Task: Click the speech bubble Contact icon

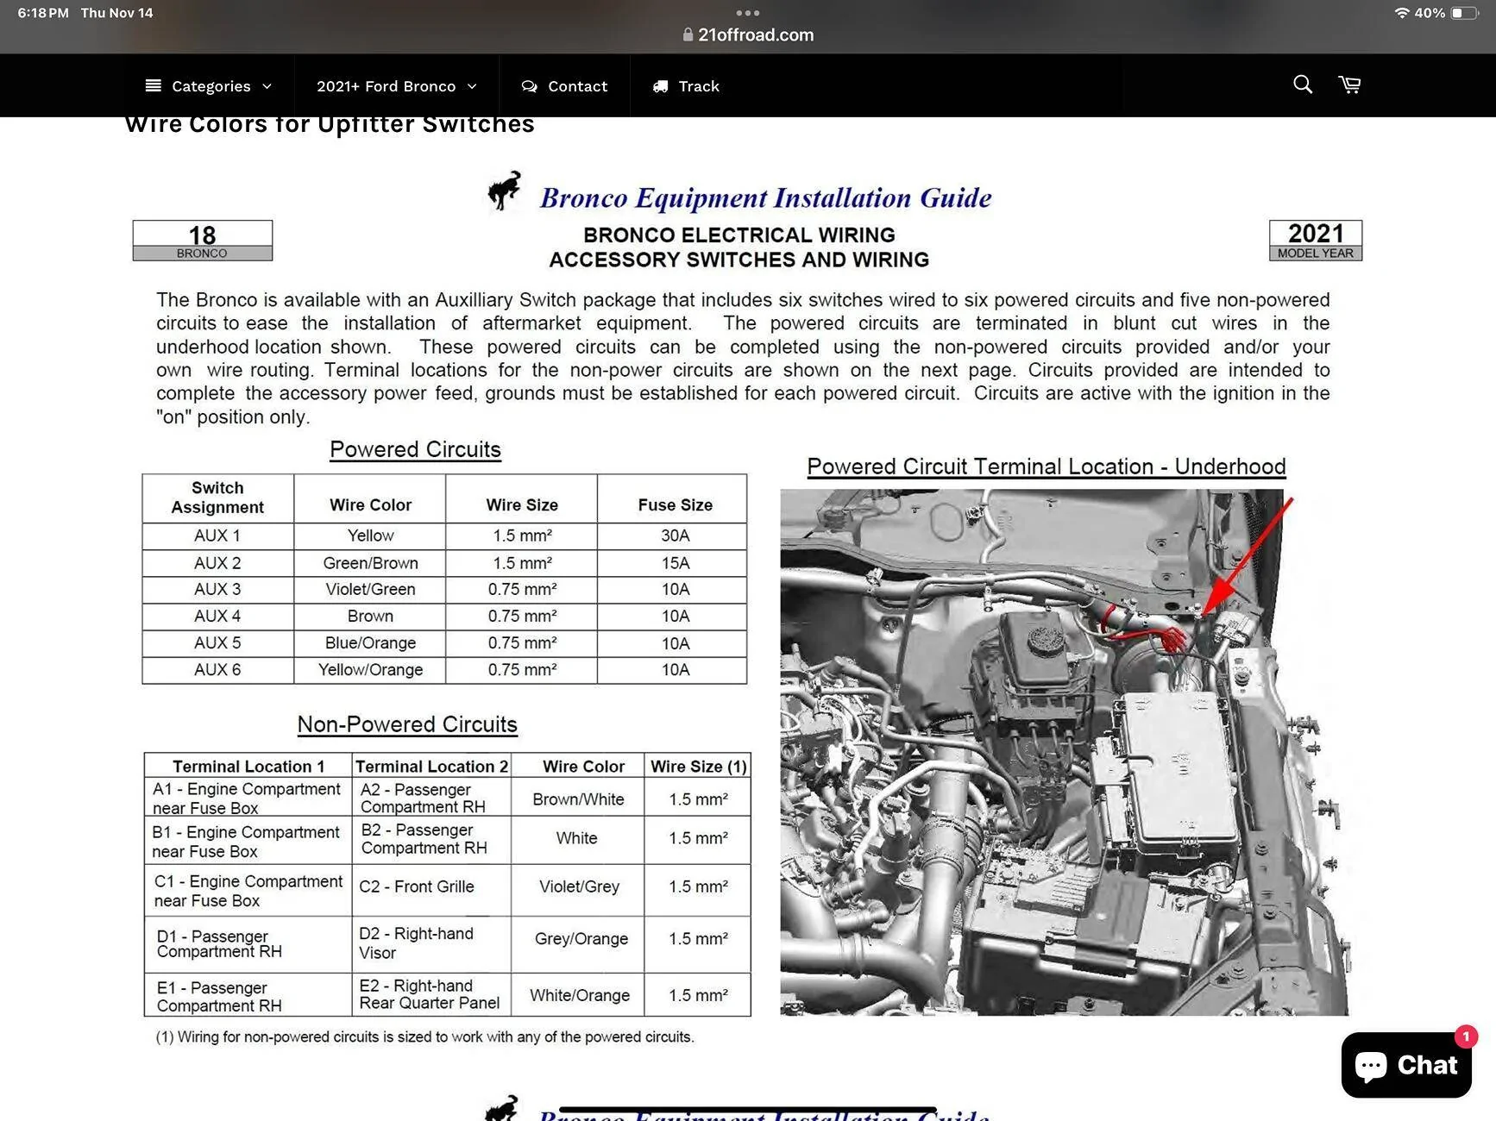Action: [530, 86]
